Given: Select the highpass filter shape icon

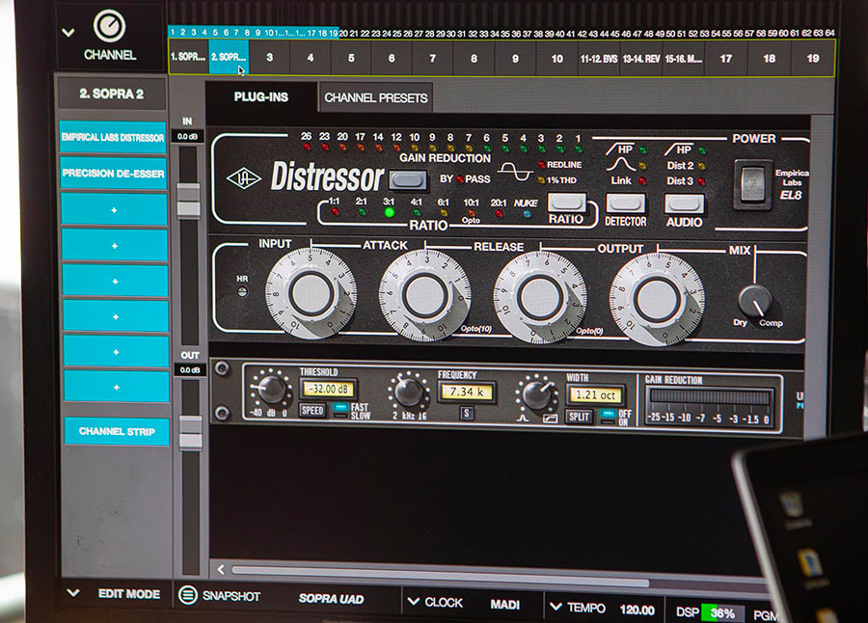Looking at the screenshot, I should (550, 420).
